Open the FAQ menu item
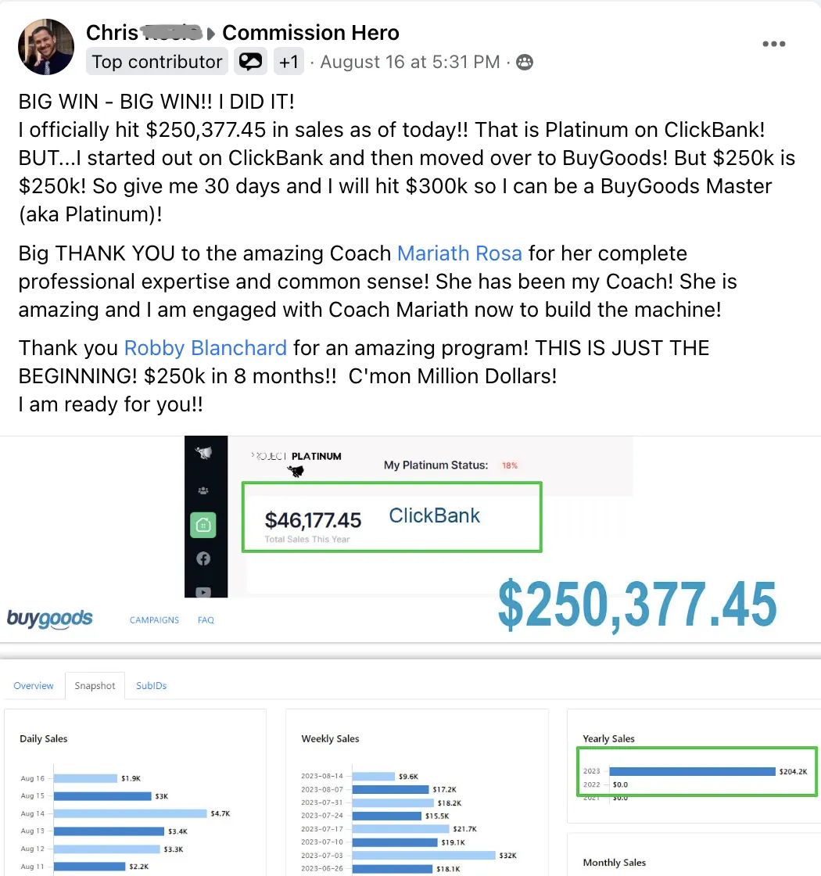821x876 pixels. (206, 620)
